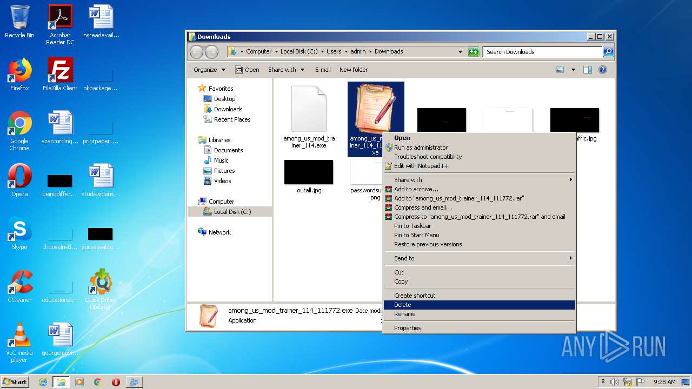Open Explorer help question mark
692x389 pixels.
click(603, 70)
